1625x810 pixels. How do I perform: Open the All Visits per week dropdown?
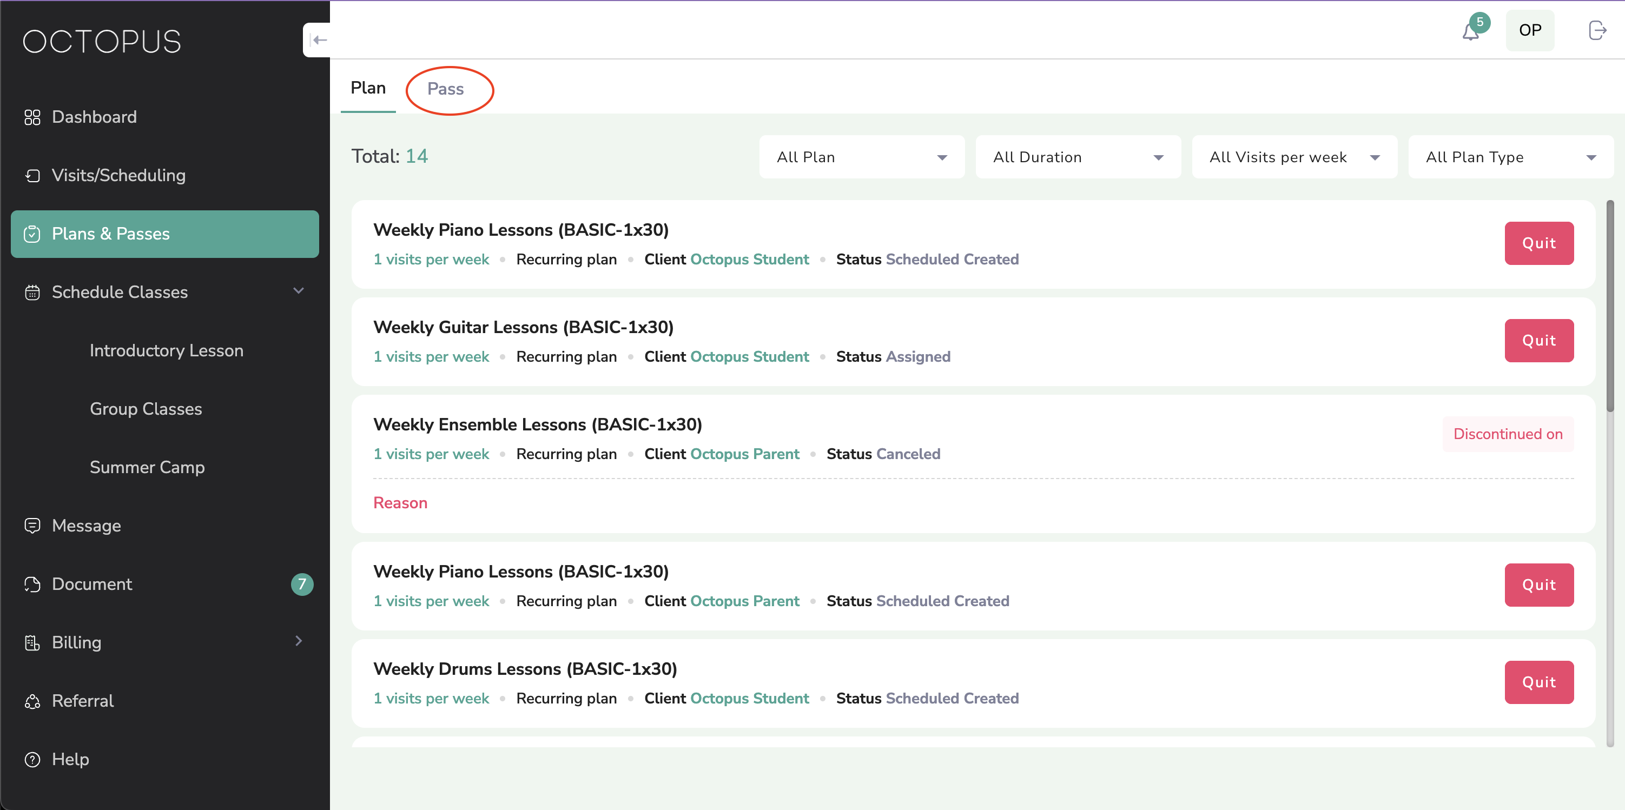coord(1294,157)
